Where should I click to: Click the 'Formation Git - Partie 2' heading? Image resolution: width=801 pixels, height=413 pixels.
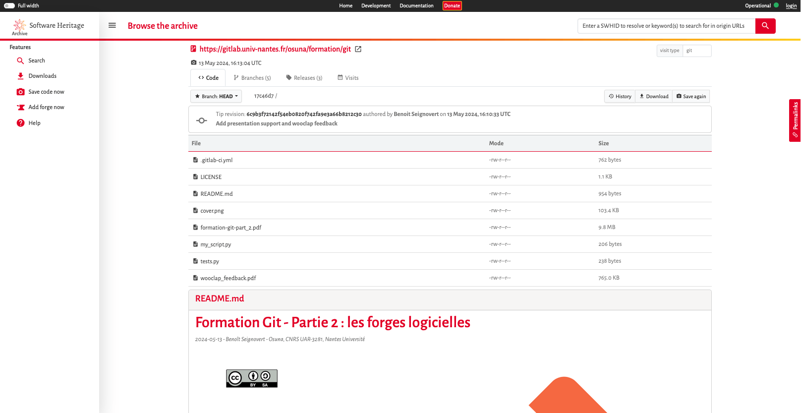[333, 322]
